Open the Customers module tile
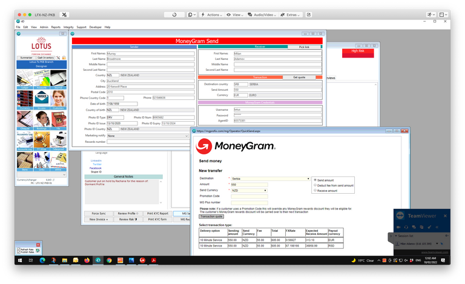The height and width of the screenshot is (284, 465). [x=58, y=100]
